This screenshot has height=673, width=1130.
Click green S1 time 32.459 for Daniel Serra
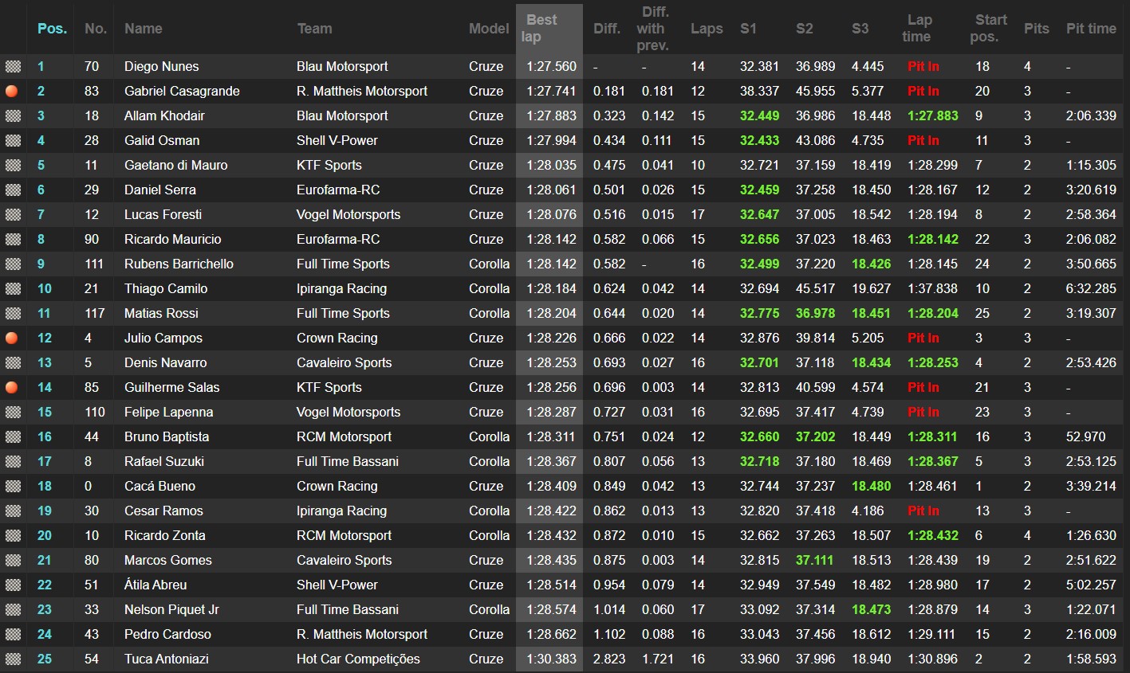pyautogui.click(x=760, y=190)
